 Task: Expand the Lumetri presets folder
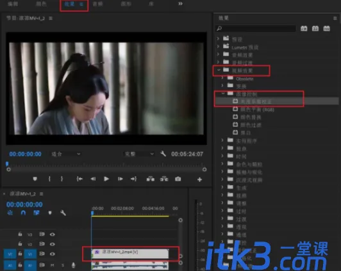pyautogui.click(x=218, y=47)
